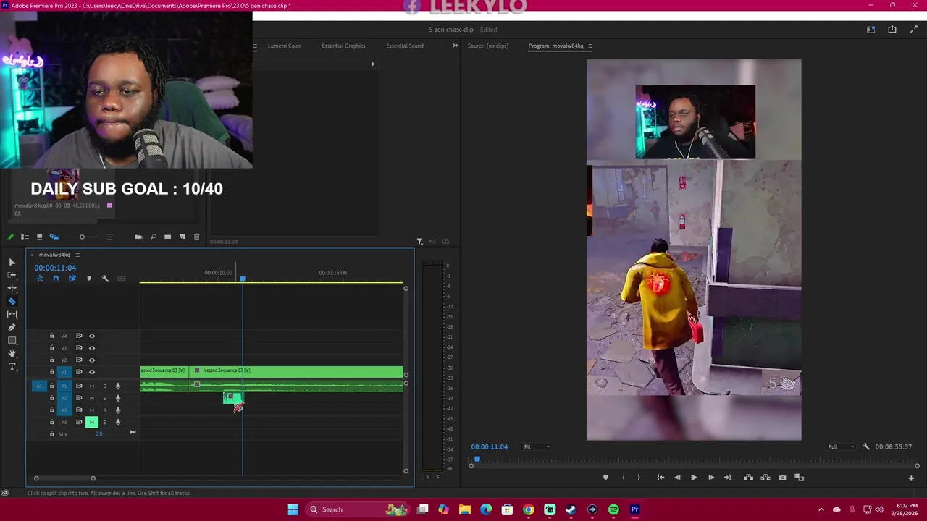927x521 pixels.
Task: Select the Type tool
Action: (x=12, y=366)
